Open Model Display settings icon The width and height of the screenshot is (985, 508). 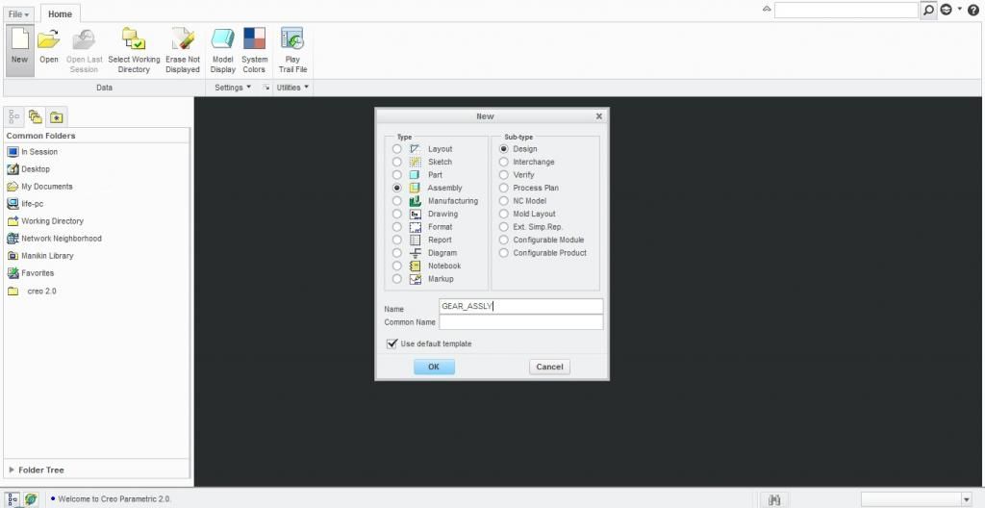pos(222,39)
